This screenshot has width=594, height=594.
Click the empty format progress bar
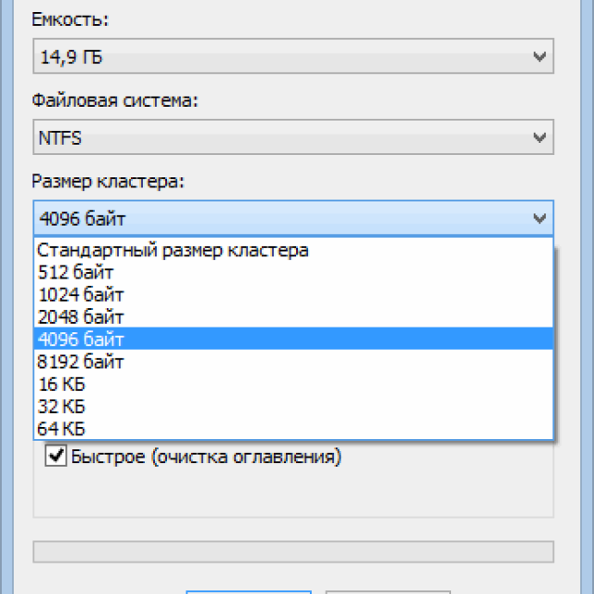pyautogui.click(x=293, y=551)
